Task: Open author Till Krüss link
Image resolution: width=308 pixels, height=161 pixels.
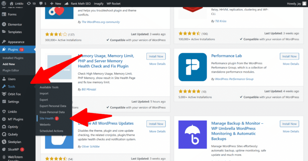Action: tap(221, 21)
